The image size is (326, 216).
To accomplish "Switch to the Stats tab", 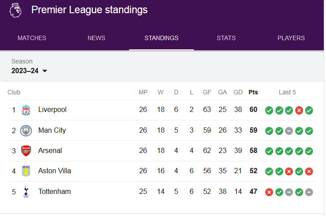I will tap(226, 38).
